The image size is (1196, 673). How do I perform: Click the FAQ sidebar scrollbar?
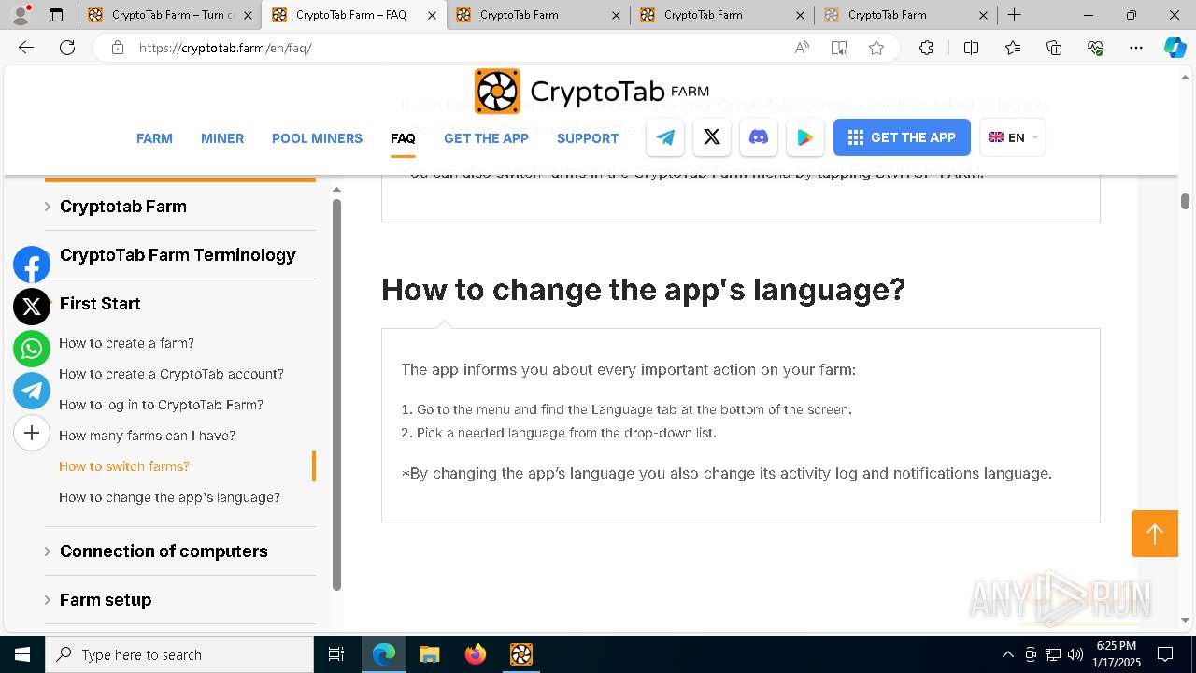(336, 394)
